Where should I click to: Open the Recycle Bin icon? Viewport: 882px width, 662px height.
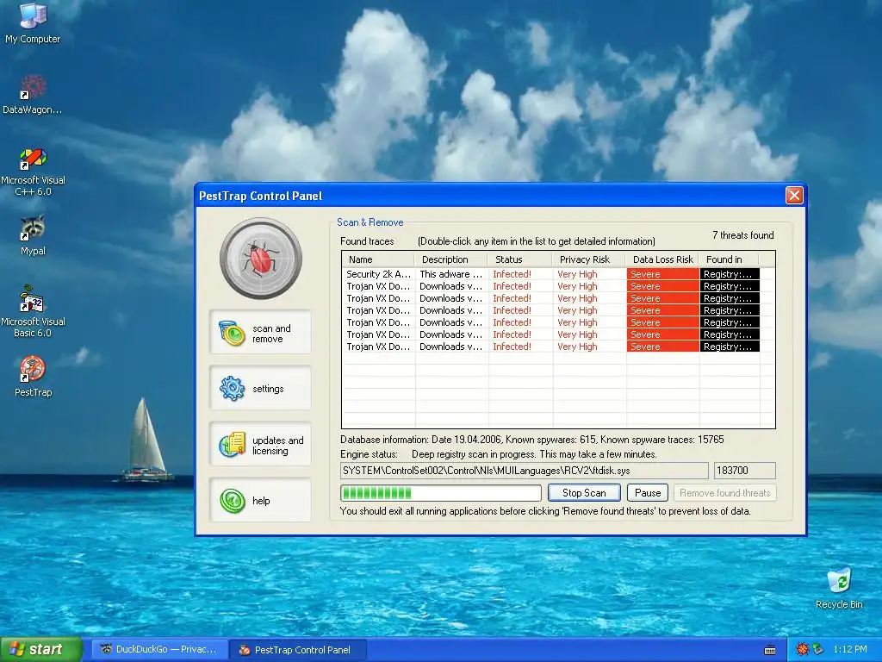839,588
